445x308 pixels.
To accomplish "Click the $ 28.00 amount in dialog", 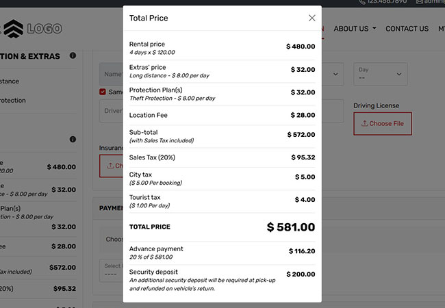I will pyautogui.click(x=303, y=115).
